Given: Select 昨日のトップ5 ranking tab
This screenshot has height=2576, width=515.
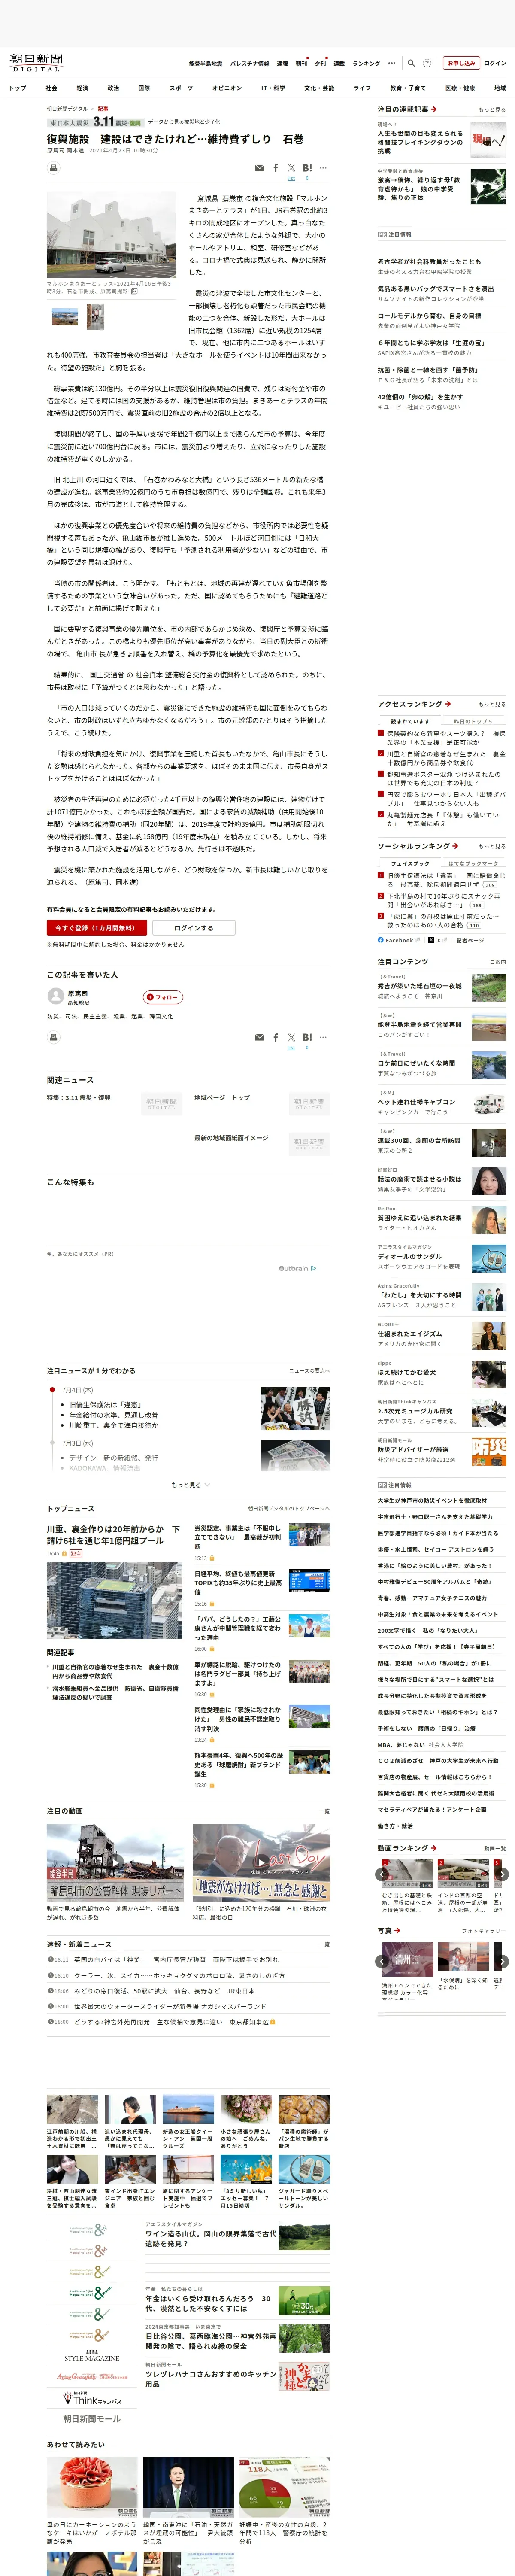Looking at the screenshot, I should (x=472, y=721).
